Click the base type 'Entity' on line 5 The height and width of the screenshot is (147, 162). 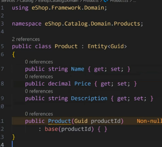(97, 46)
